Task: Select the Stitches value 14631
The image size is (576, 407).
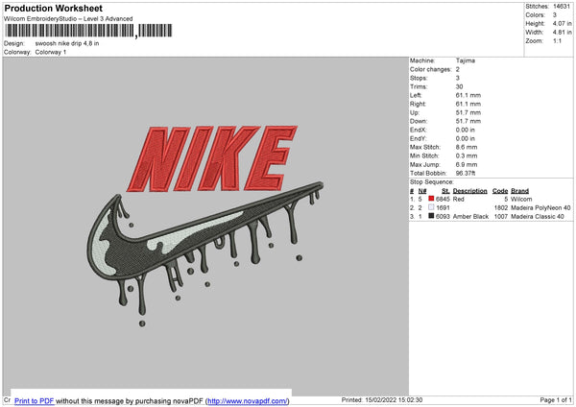Action: pos(562,7)
